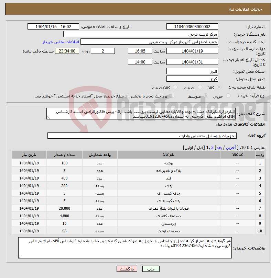Click the request creator name field
The image size is (271, 278).
[149, 42]
